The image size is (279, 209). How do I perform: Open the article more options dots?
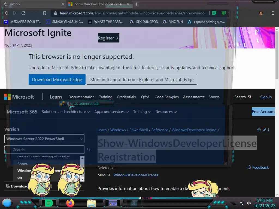[268, 130]
